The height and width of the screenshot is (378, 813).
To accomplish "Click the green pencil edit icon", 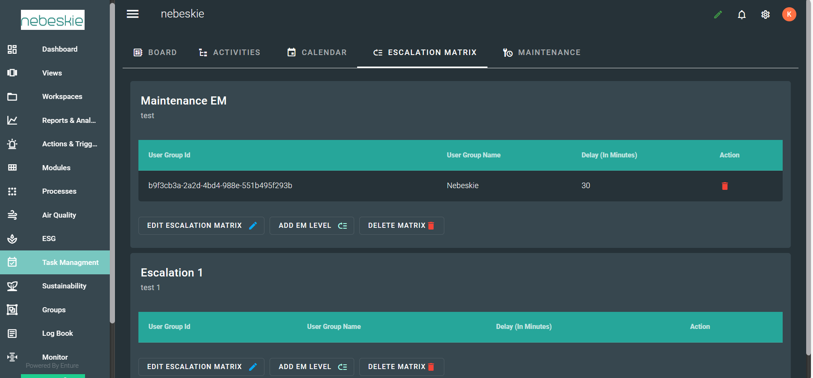I will (x=718, y=15).
